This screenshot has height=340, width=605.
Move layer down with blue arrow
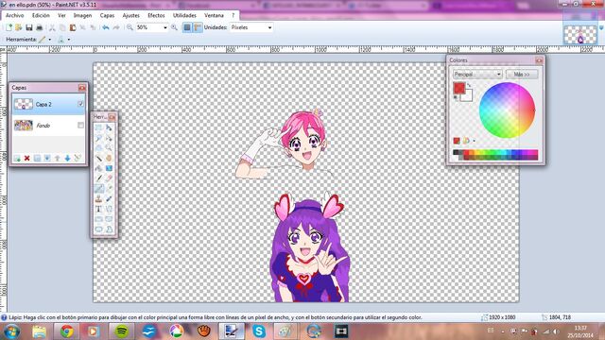coord(67,158)
